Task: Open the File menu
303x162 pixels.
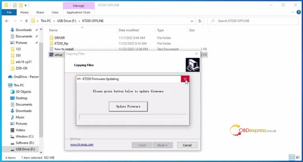Action: [9, 12]
